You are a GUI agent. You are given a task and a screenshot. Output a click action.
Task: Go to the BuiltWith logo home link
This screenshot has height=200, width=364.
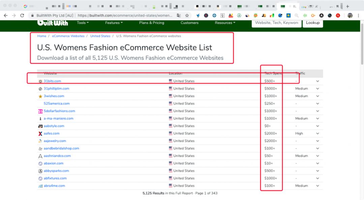pos(53,23)
